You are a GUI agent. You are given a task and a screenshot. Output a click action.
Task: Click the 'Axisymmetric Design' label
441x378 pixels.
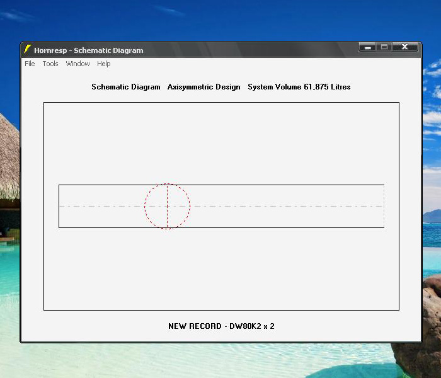point(204,87)
